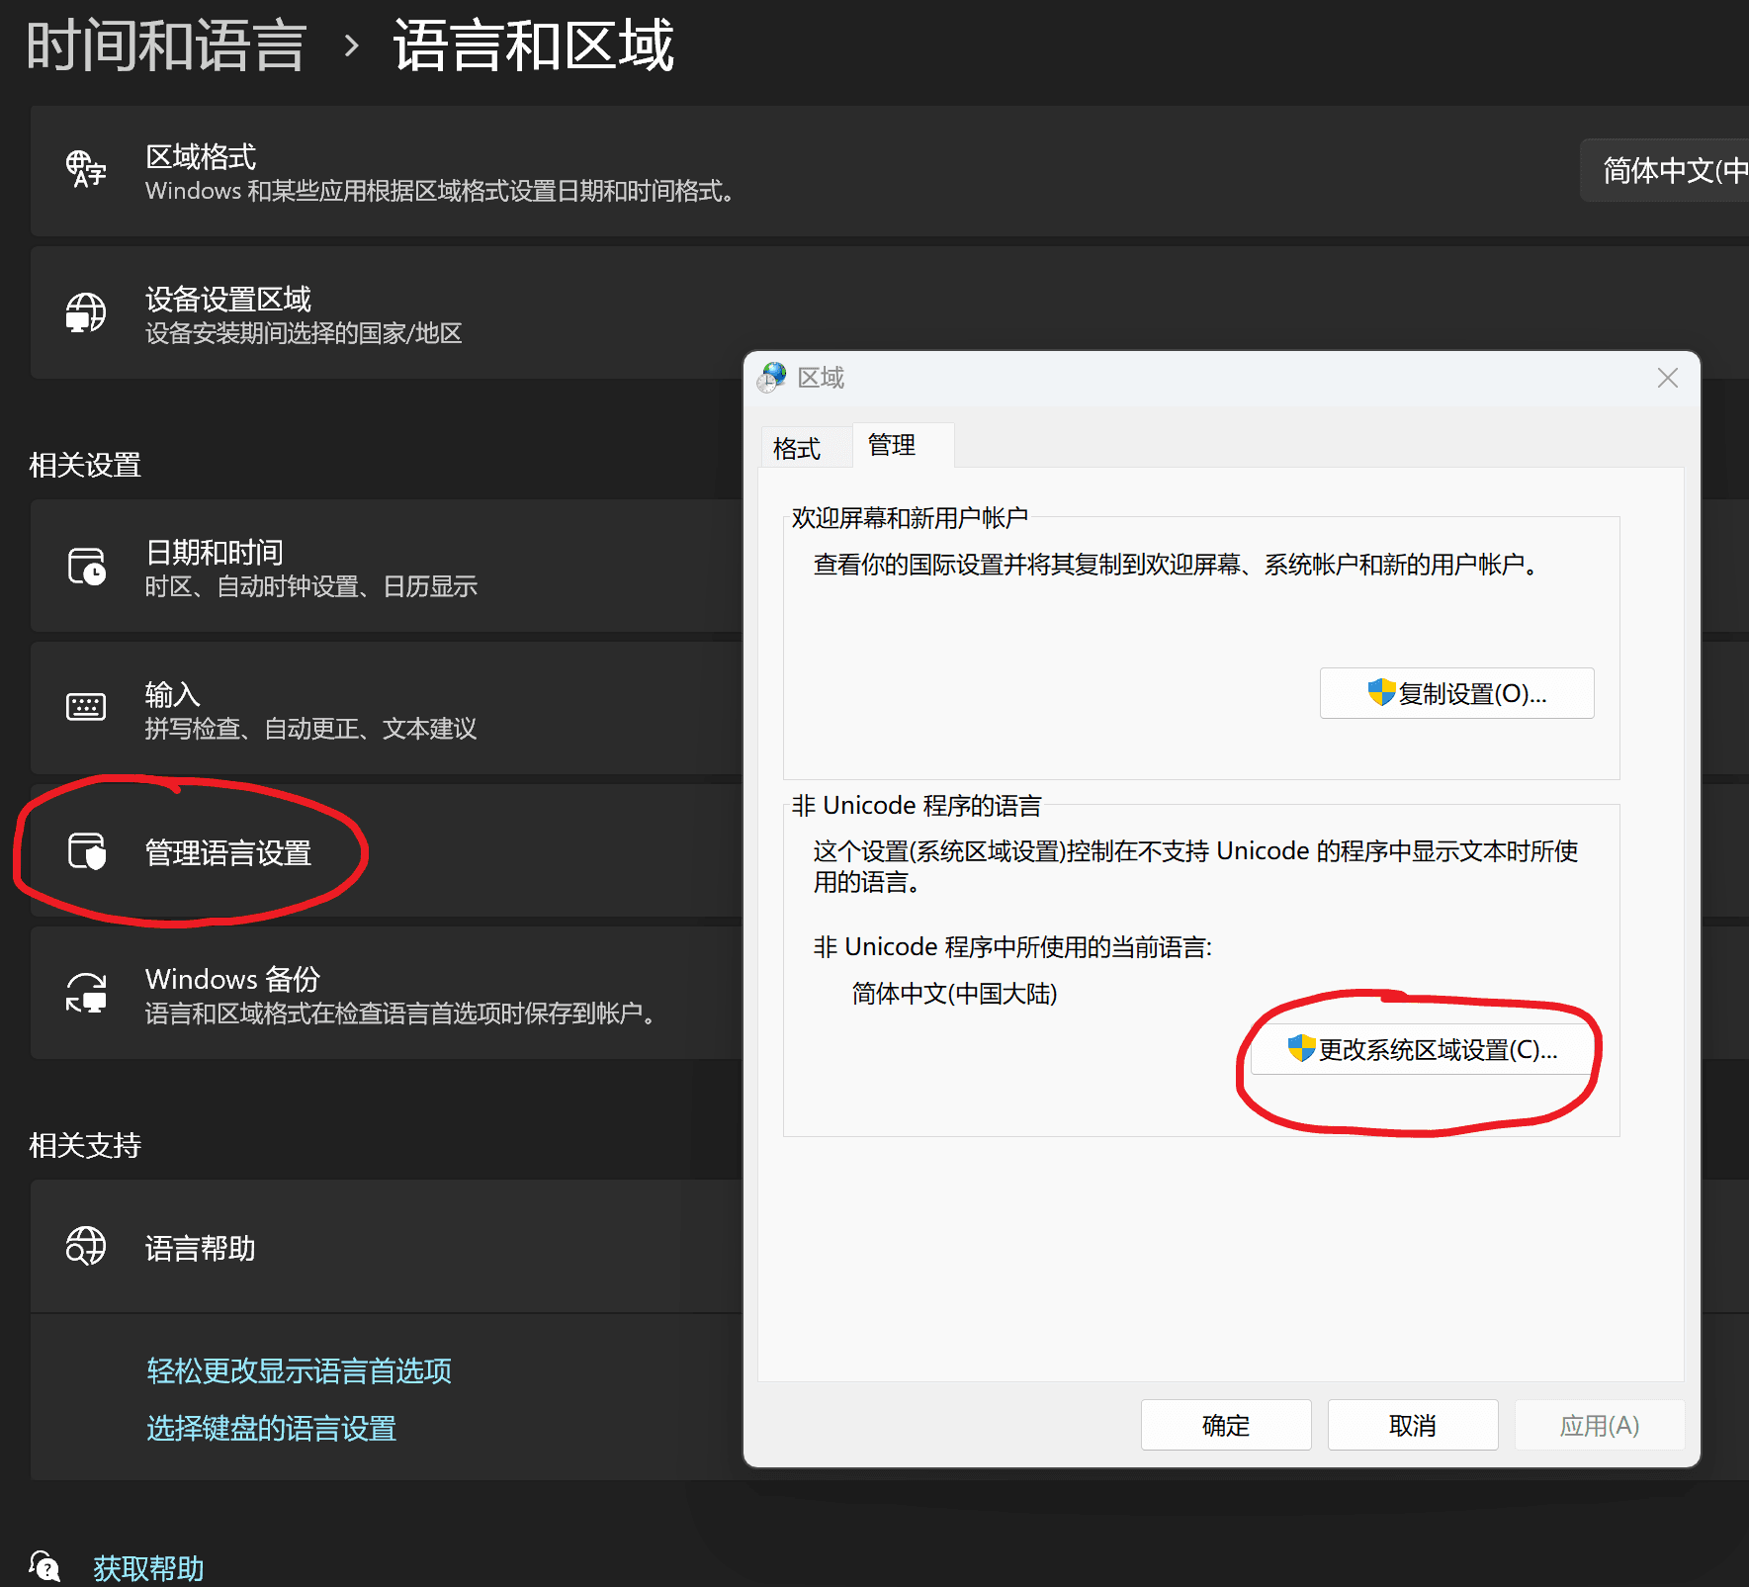Click the Windows 备份 sync icon
Image resolution: width=1749 pixels, height=1587 pixels.
click(x=86, y=993)
